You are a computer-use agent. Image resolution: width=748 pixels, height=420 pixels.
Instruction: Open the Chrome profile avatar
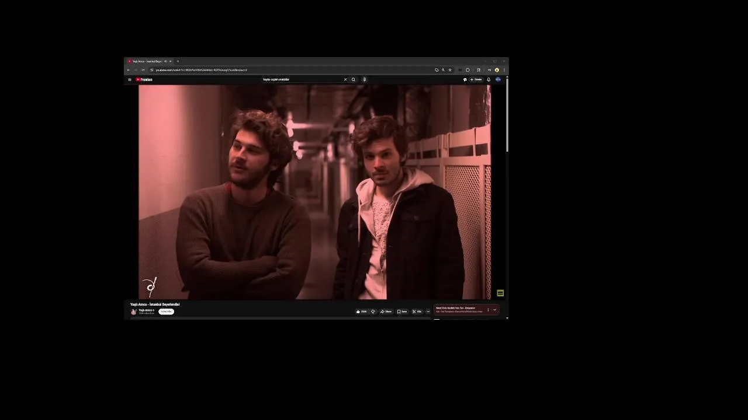click(x=497, y=70)
